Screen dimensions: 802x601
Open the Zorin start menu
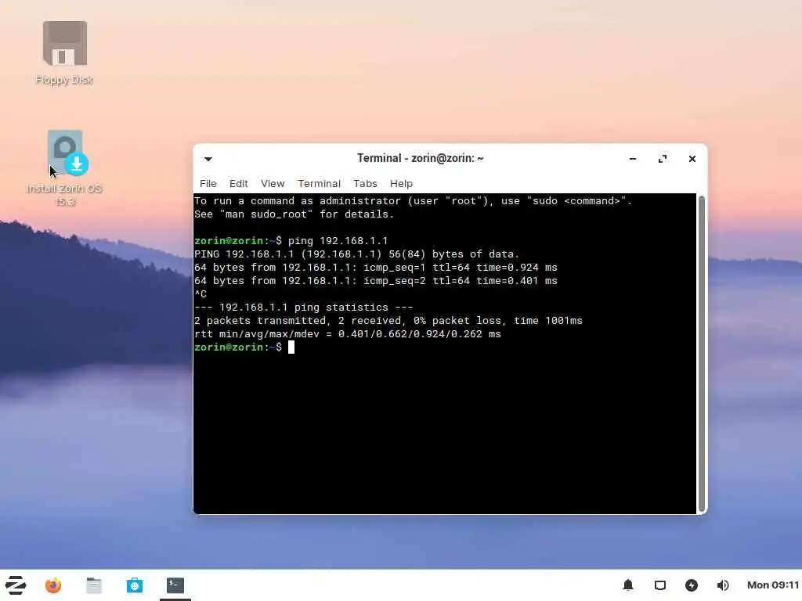(x=16, y=585)
